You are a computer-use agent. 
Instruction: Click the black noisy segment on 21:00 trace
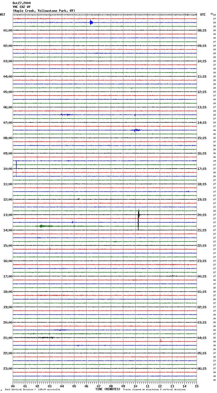coord(46,338)
